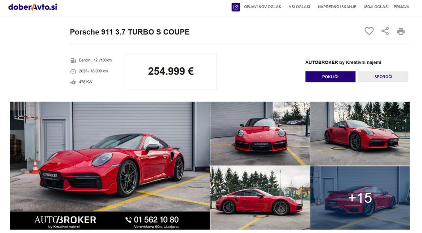The width and height of the screenshot is (422, 233).
Task: Click the fuel pump icon
Action: [73, 60]
